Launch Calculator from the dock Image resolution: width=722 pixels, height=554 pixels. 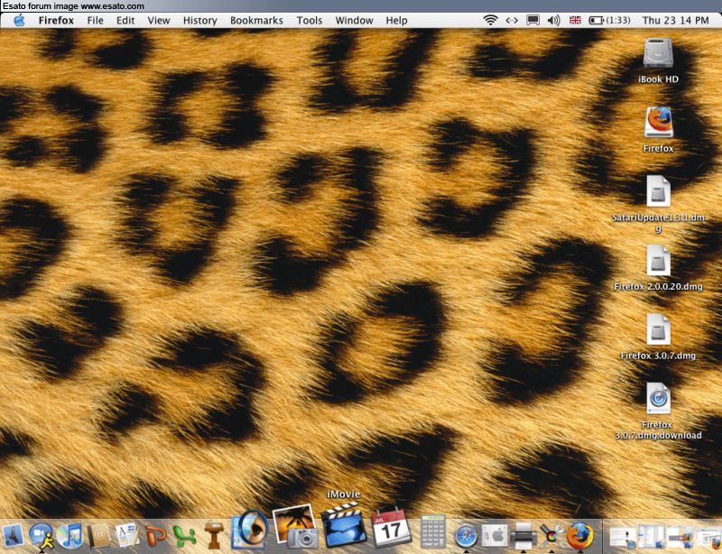tap(434, 531)
